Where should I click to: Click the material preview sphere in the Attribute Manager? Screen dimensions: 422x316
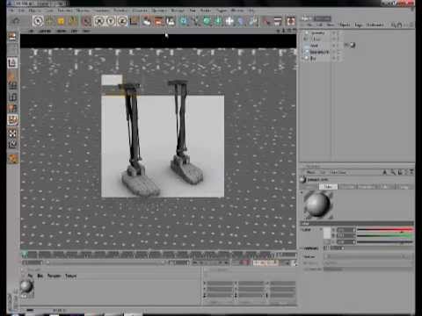click(317, 205)
